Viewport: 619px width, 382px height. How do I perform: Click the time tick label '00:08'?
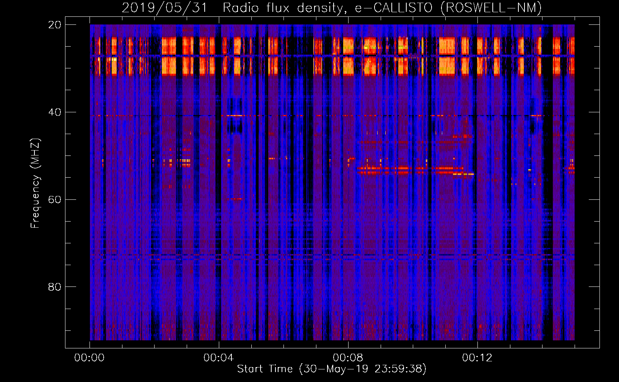click(x=348, y=358)
